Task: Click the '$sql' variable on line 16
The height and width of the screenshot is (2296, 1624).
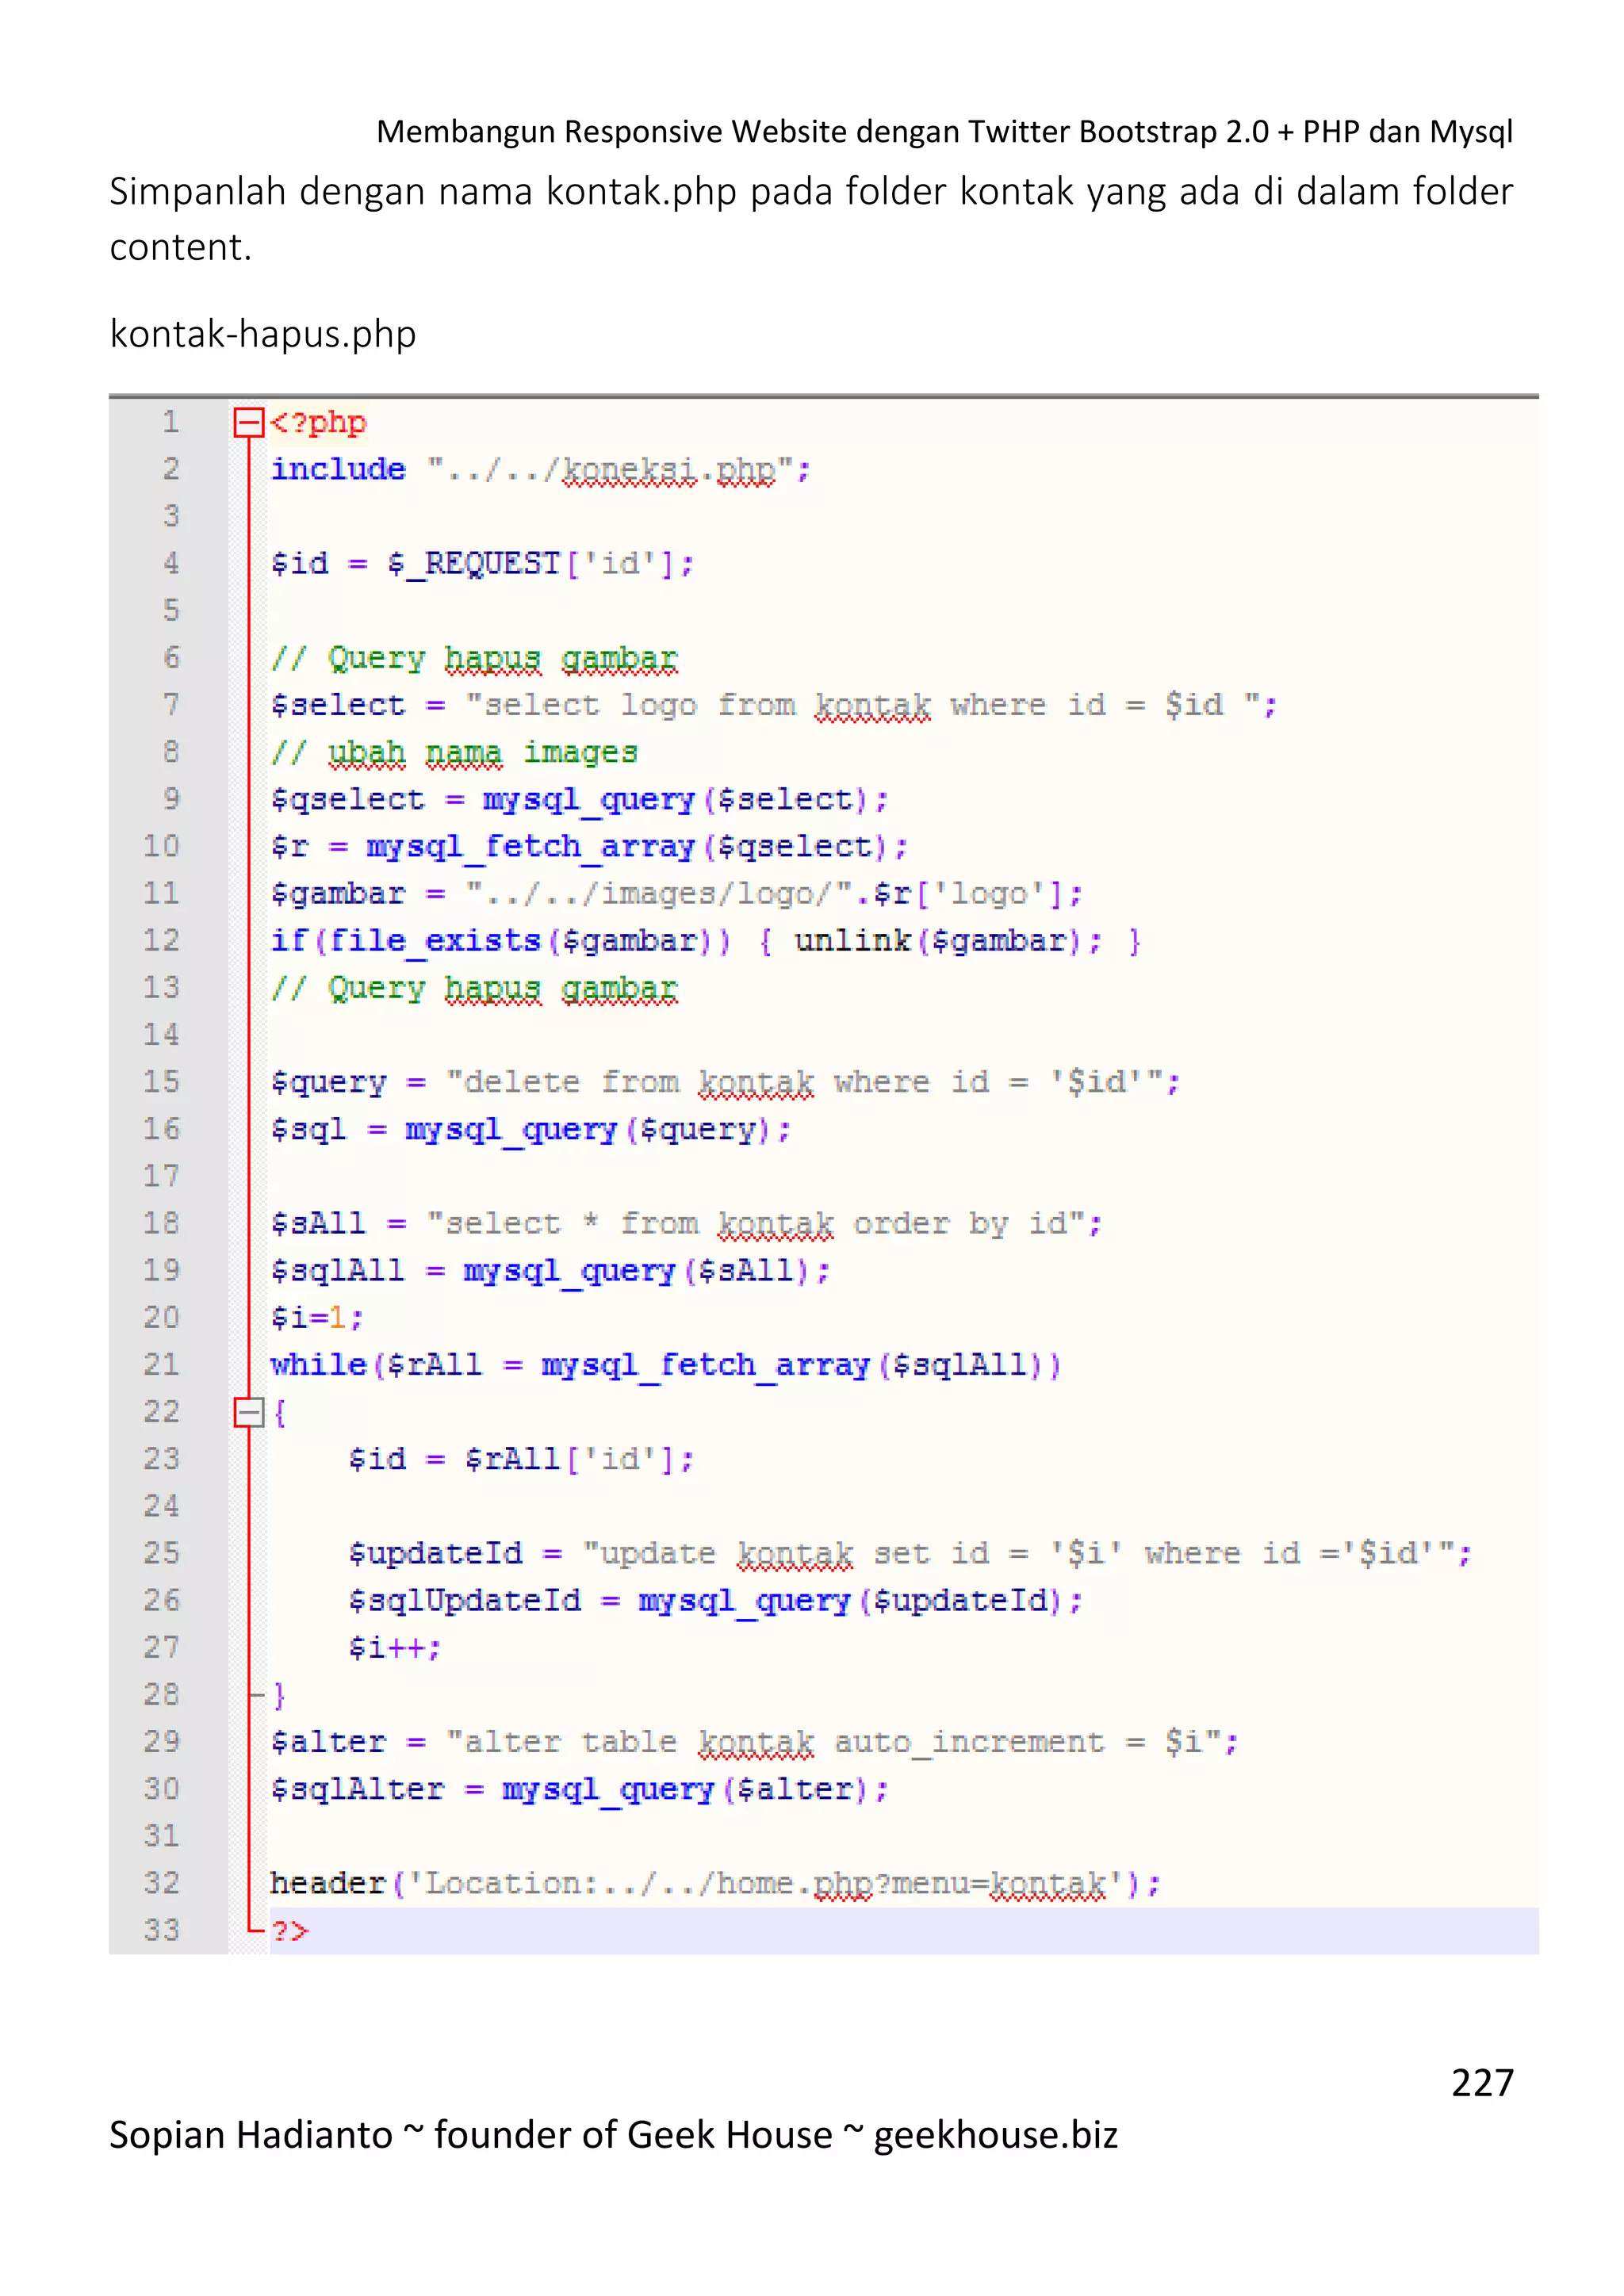Action: click(309, 1130)
